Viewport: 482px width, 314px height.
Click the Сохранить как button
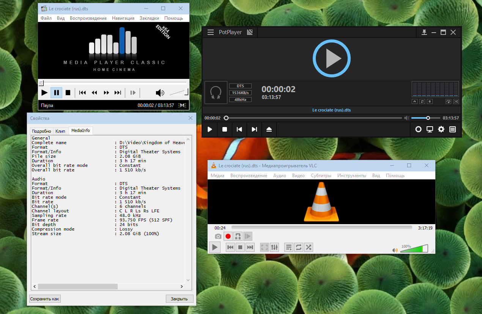point(45,299)
